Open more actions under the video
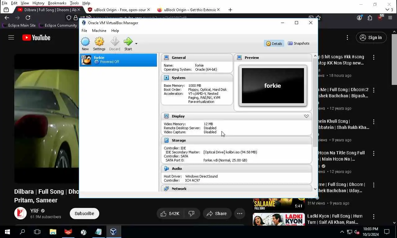Viewport: 397px width, 238px height. click(x=240, y=214)
